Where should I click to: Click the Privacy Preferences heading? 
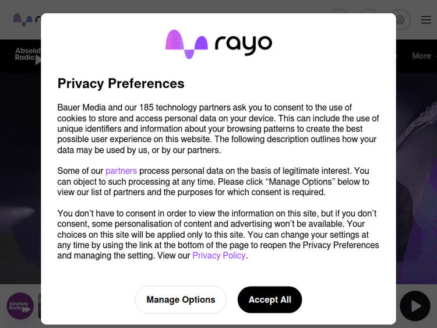click(x=121, y=83)
